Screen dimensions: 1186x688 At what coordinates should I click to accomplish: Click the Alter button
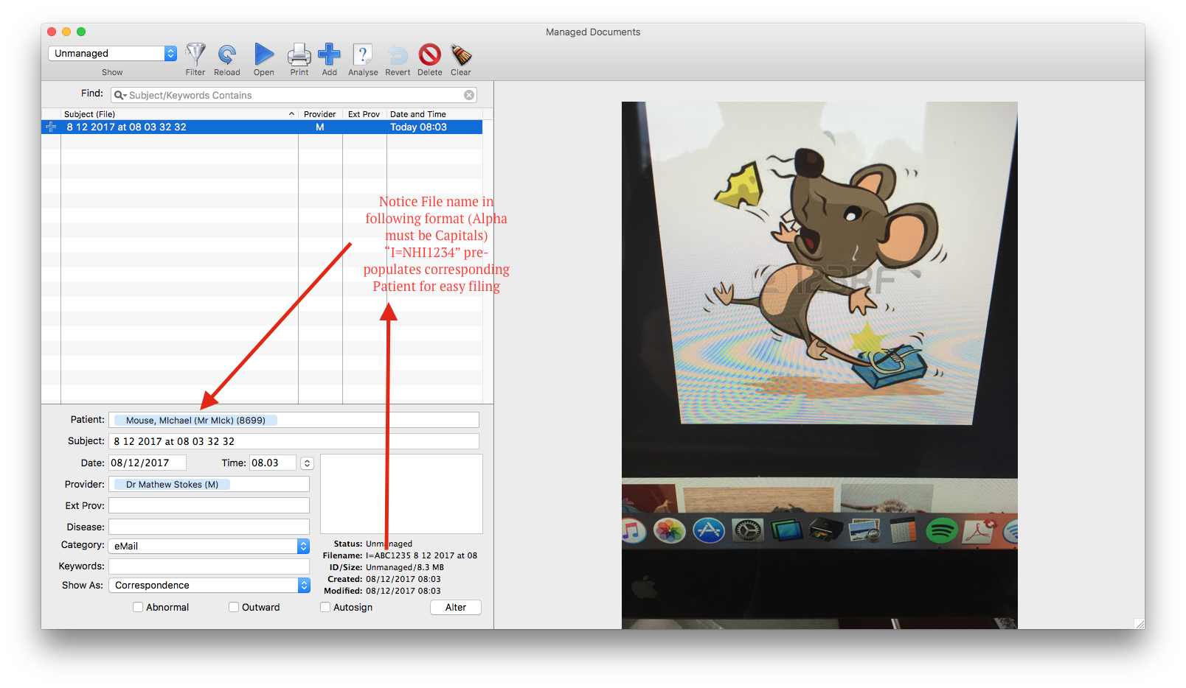coord(456,607)
